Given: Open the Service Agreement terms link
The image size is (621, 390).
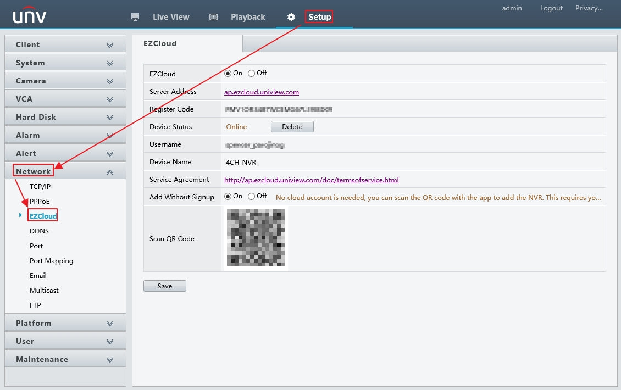Looking at the screenshot, I should point(311,180).
